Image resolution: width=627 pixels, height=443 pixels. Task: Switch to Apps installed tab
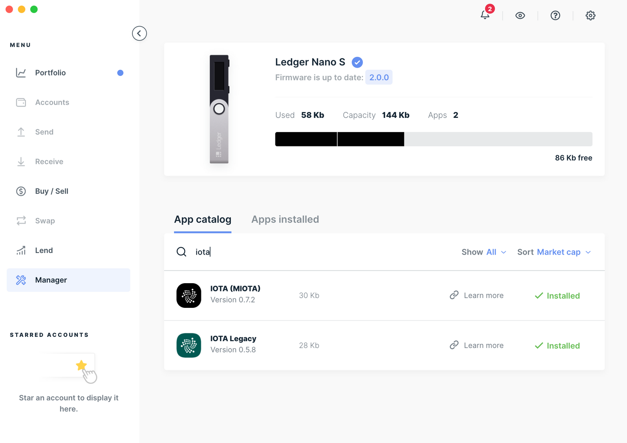tap(285, 219)
